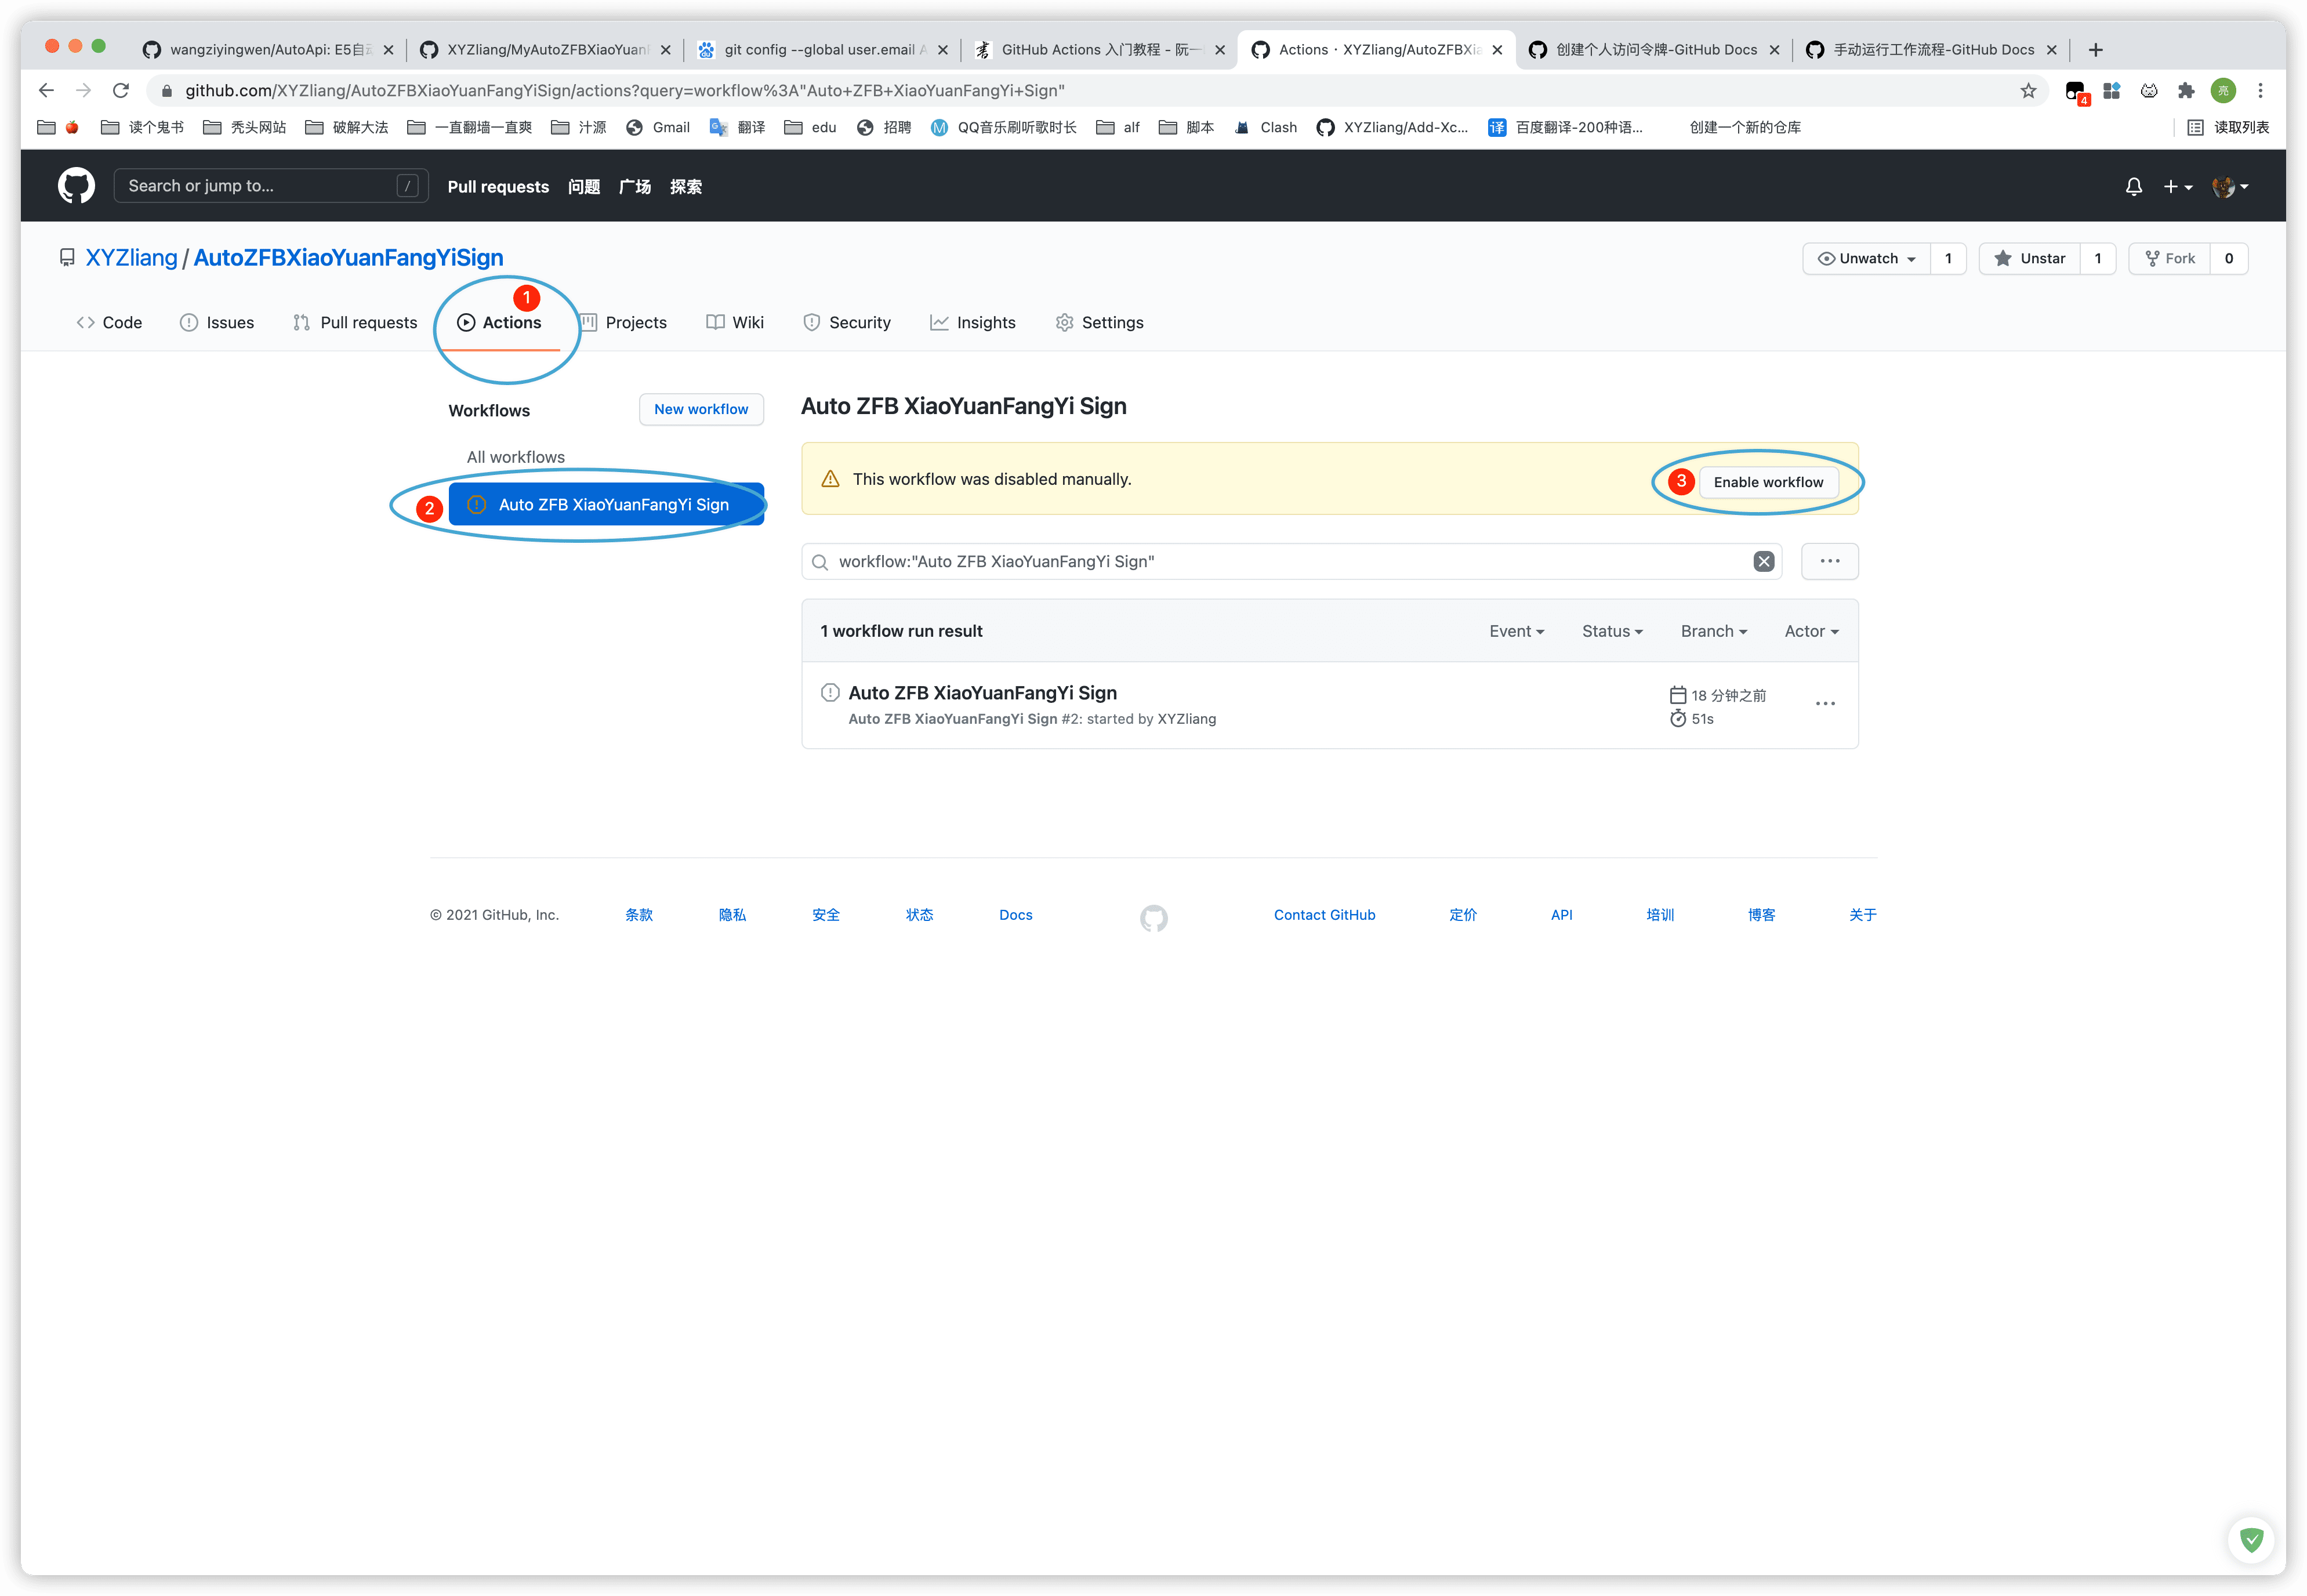Open the notifications bell icon
2307x1596 pixels.
pyautogui.click(x=2133, y=187)
